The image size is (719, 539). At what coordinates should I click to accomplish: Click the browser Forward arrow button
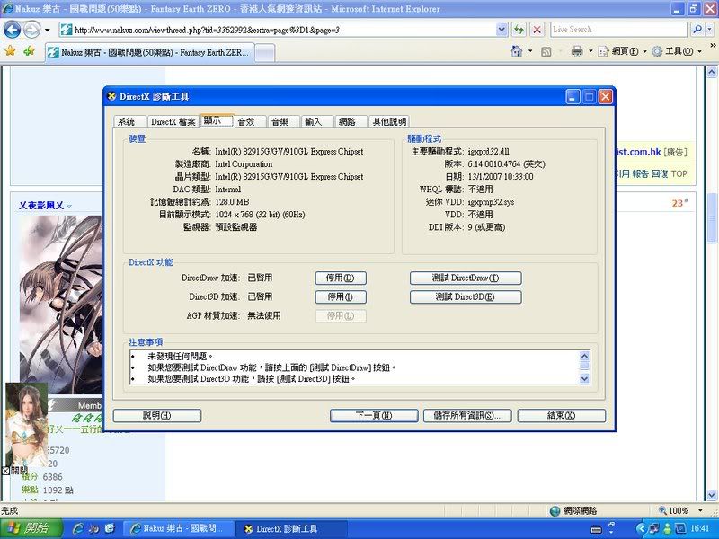(31, 31)
